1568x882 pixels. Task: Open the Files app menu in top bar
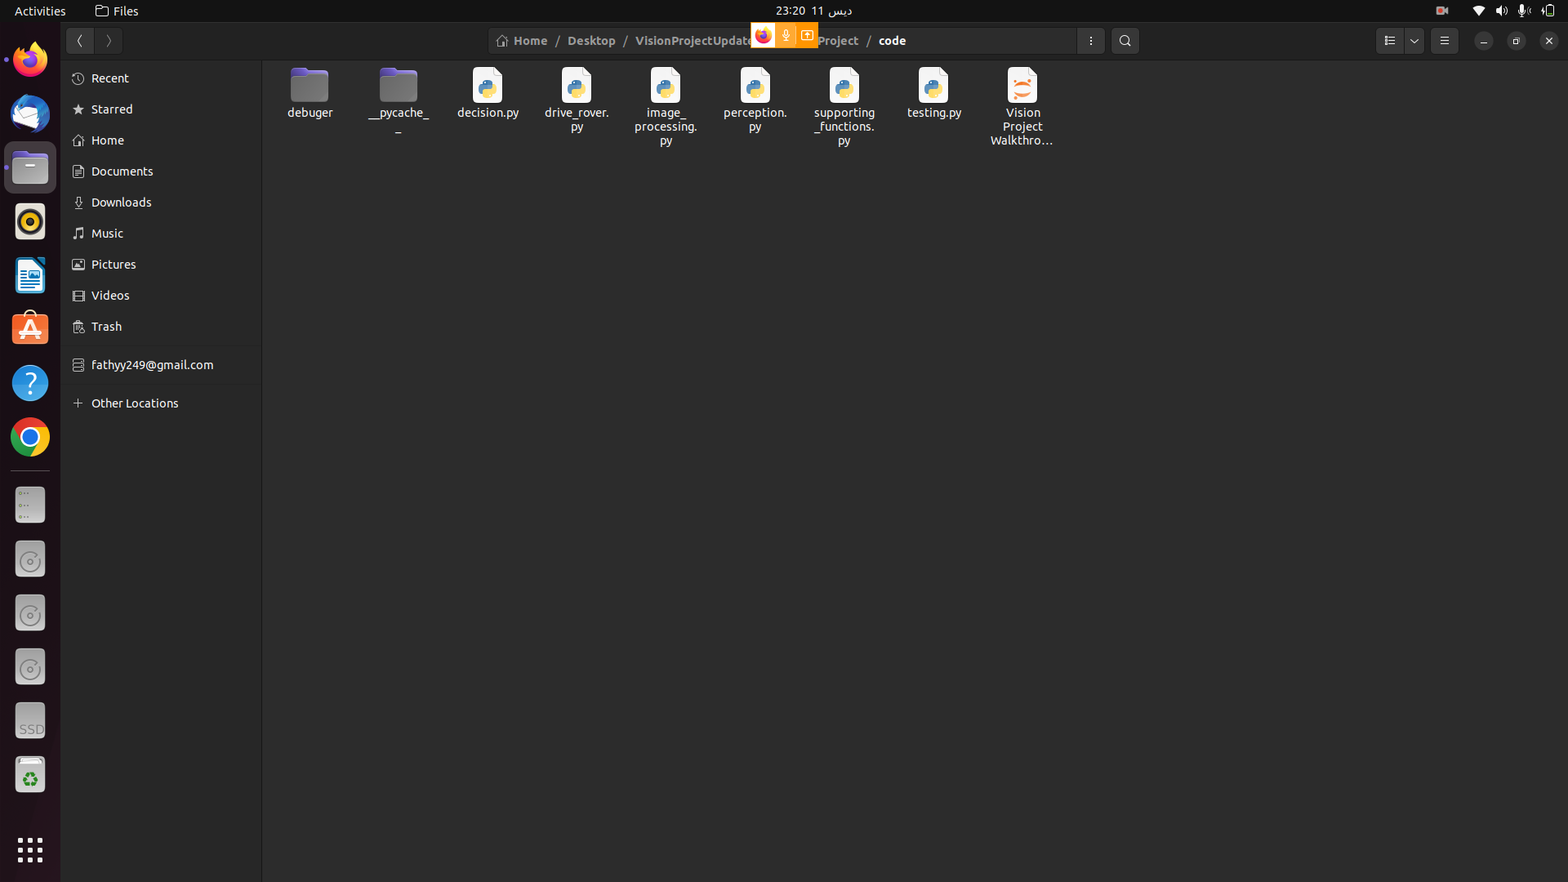click(x=117, y=11)
